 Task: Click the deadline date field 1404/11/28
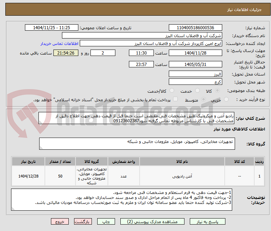coord(195,53)
